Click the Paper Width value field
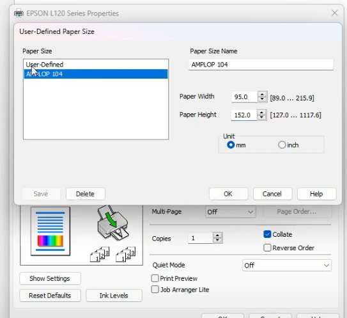Viewport: 347px width, 318px height. (244, 97)
